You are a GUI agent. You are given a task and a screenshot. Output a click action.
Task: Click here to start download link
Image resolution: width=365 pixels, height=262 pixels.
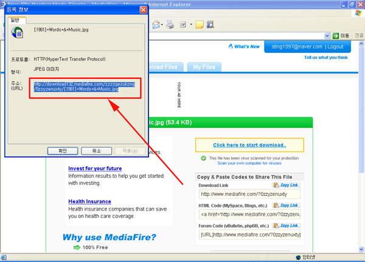(249, 145)
